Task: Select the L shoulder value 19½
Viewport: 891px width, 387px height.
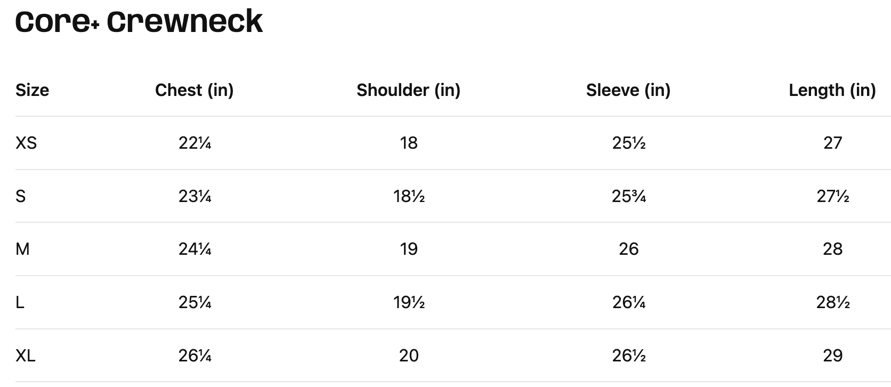Action: pos(409,302)
